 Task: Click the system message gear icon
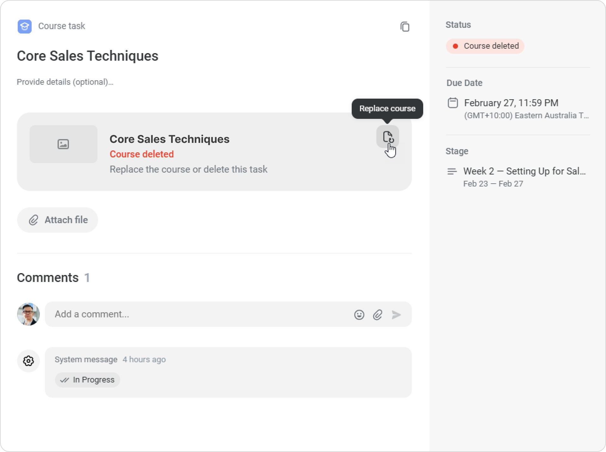(x=28, y=361)
